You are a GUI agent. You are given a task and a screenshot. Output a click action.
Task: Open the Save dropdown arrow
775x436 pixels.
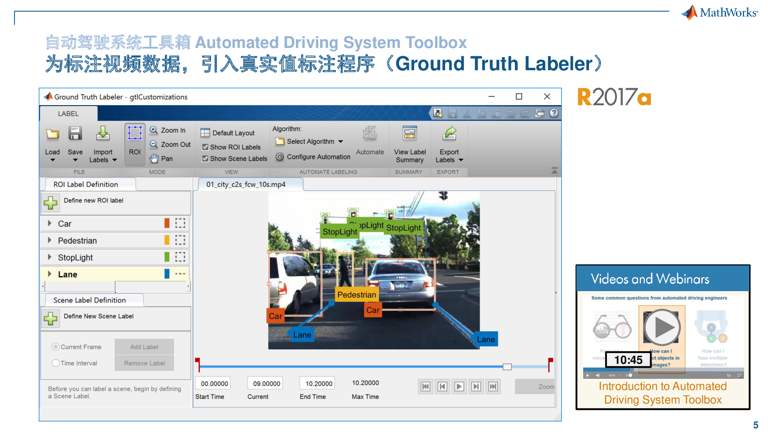tap(75, 160)
